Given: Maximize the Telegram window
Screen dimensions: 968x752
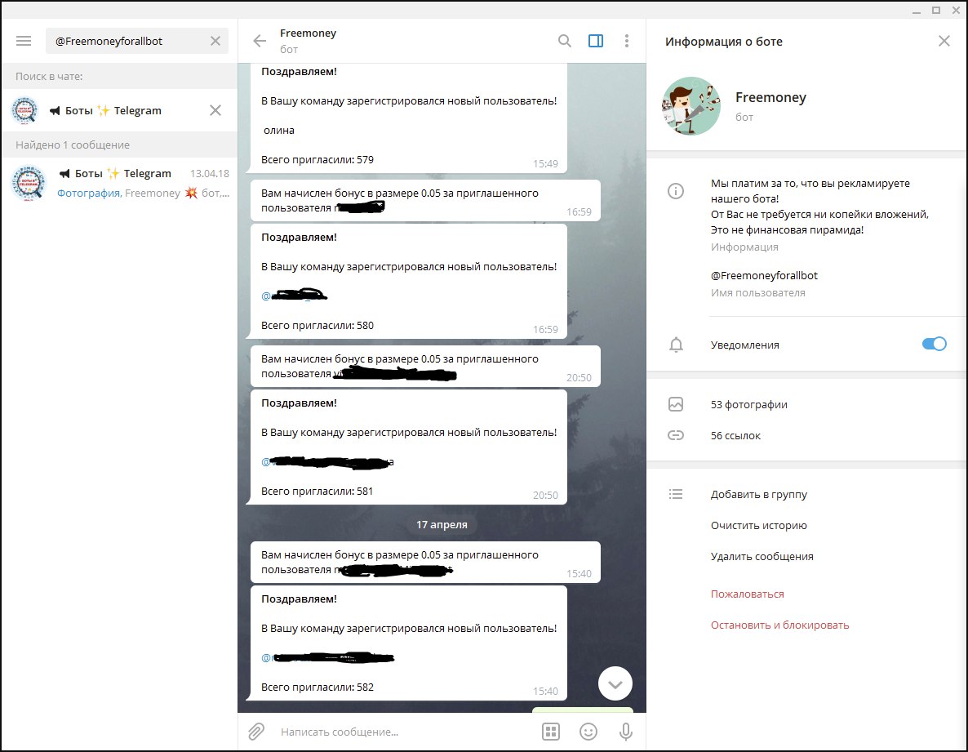Looking at the screenshot, I should (x=936, y=10).
